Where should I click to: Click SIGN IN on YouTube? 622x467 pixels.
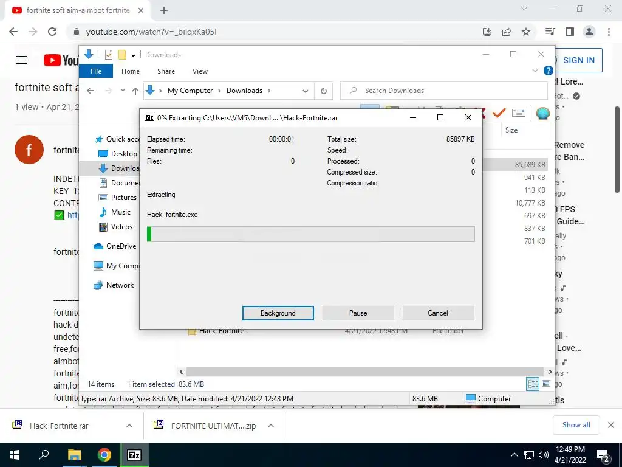pyautogui.click(x=578, y=60)
